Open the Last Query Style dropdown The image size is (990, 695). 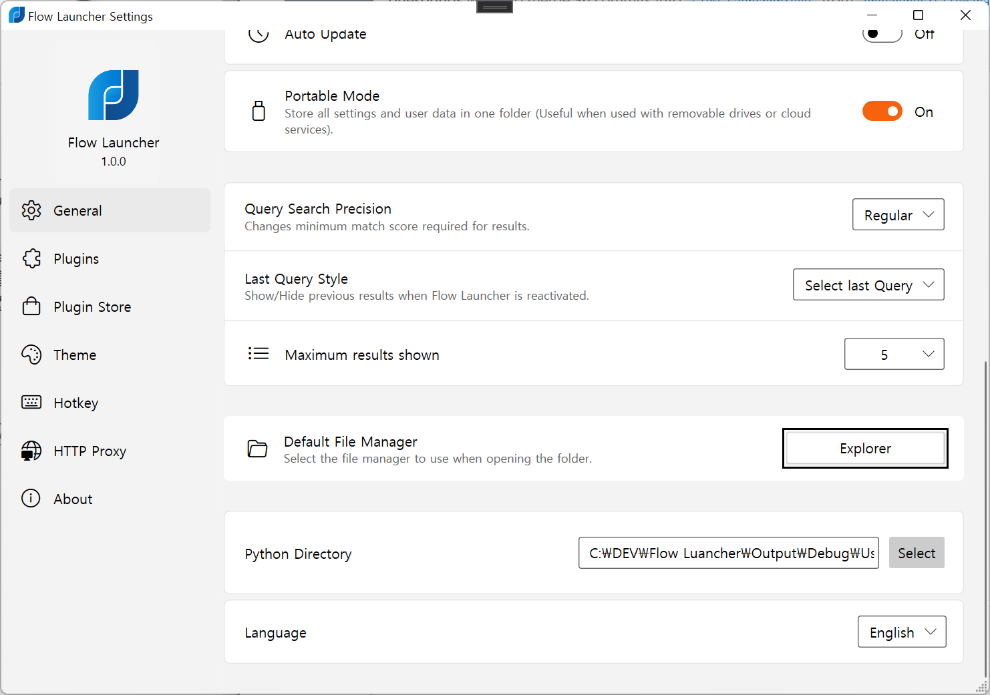(868, 284)
